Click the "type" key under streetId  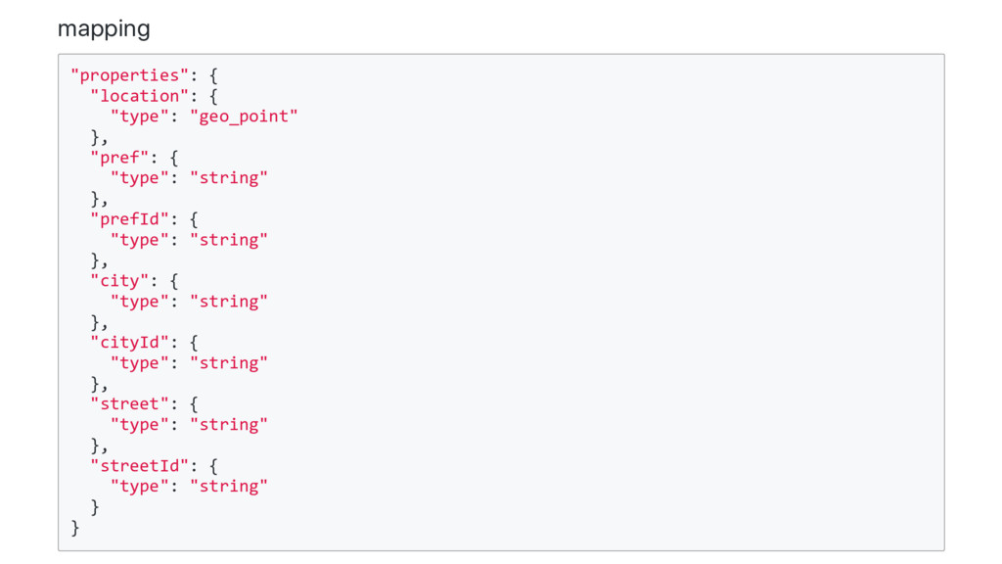click(139, 487)
